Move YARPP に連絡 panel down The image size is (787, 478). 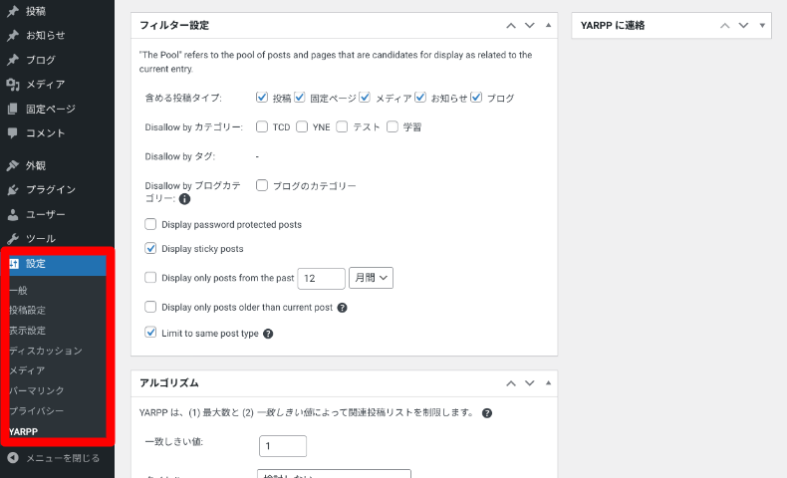[x=743, y=26]
